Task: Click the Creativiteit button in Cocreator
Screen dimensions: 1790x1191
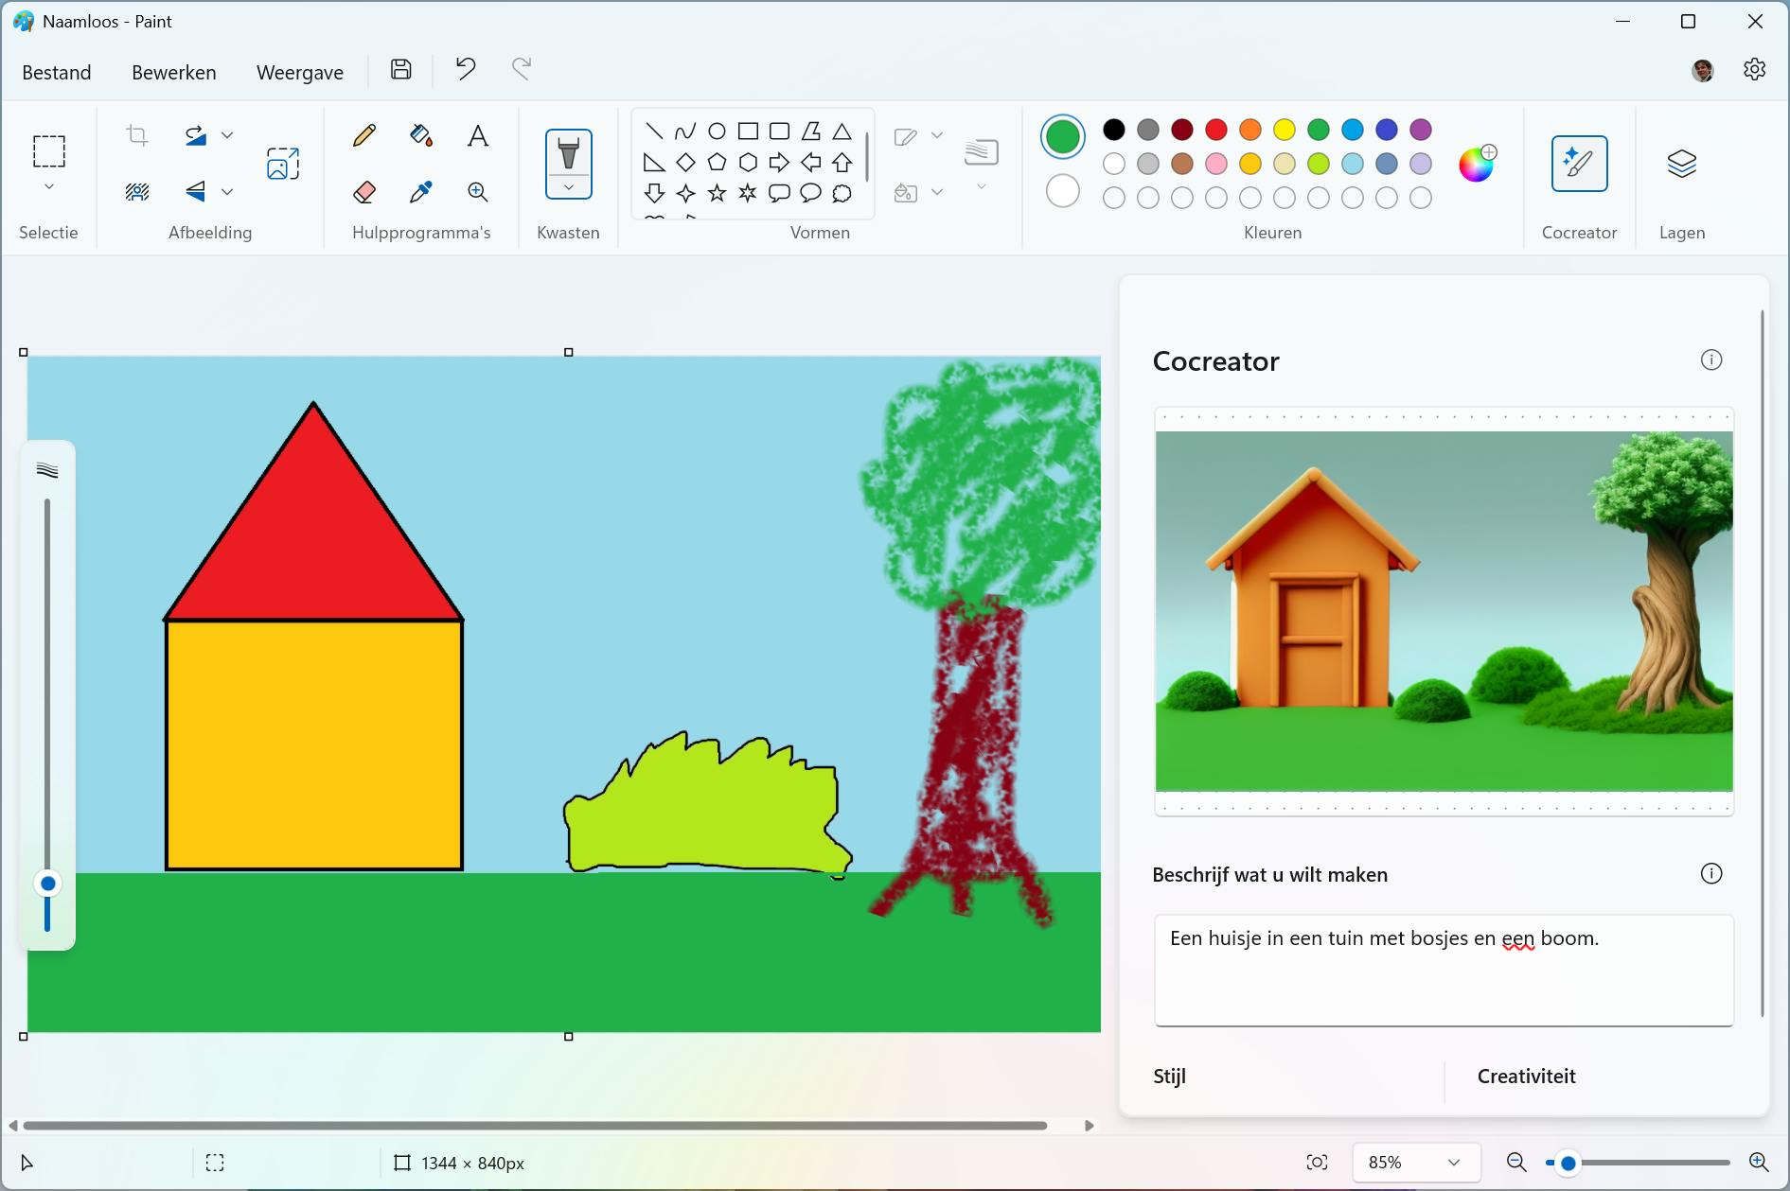Action: click(x=1525, y=1076)
